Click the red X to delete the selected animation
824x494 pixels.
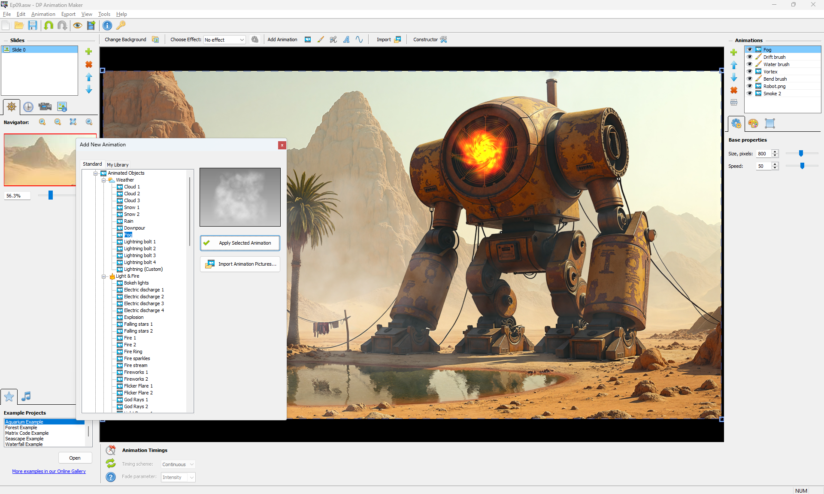click(734, 90)
